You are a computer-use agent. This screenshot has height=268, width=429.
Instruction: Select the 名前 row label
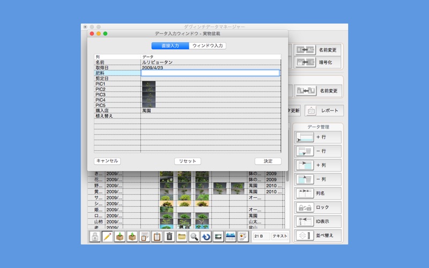click(x=100, y=62)
